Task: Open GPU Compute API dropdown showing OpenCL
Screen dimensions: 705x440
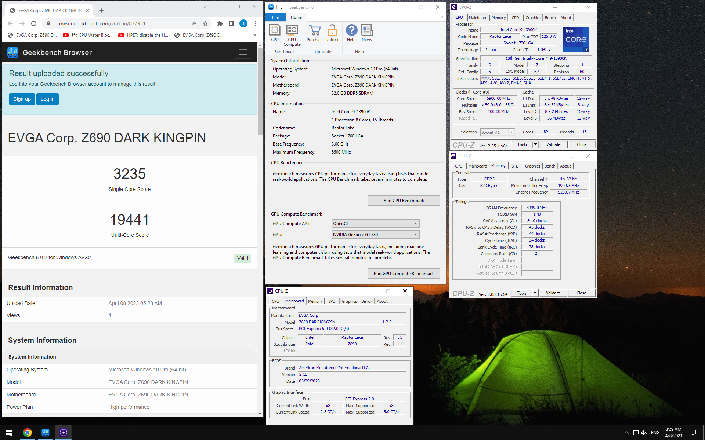Action: point(375,224)
